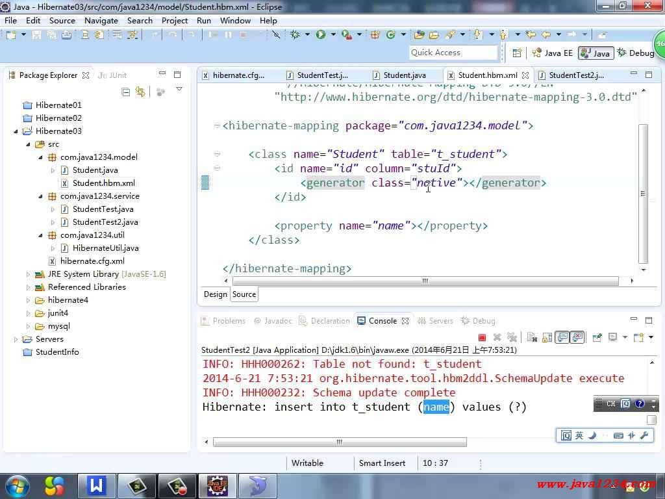Collapse the class element fold marker in editor
This screenshot has width=665, height=499.
click(x=217, y=154)
